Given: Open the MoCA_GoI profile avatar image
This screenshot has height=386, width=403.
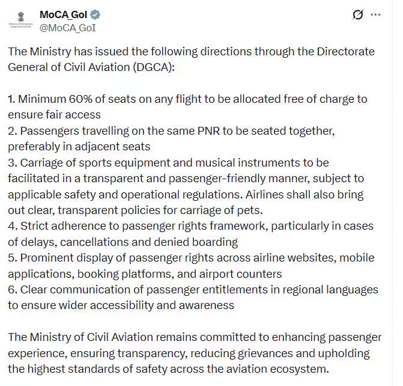Looking at the screenshot, I should [x=22, y=20].
